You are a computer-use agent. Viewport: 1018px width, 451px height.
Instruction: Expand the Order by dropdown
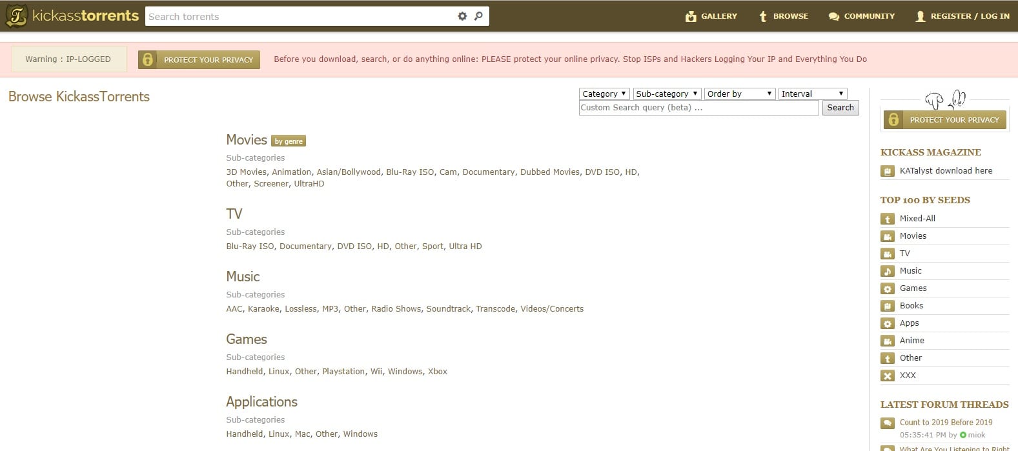point(740,94)
